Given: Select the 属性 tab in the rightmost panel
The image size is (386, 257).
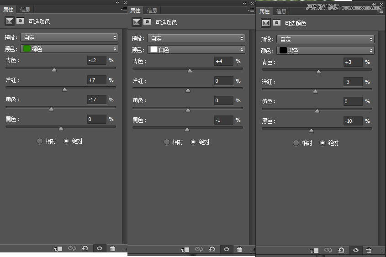Looking at the screenshot, I should point(264,11).
